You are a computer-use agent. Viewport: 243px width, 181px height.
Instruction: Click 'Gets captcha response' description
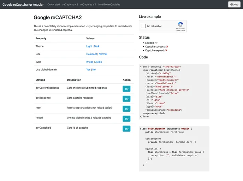pos(80,98)
